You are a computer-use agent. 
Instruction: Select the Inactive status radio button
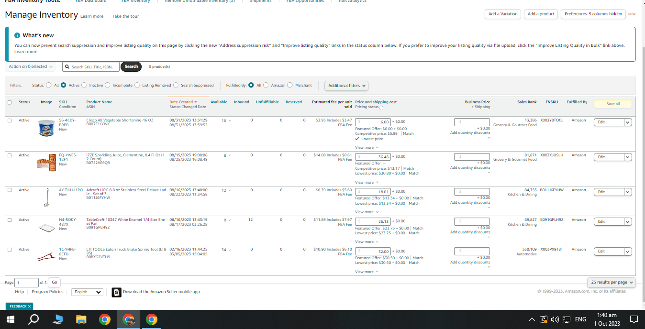click(x=84, y=85)
